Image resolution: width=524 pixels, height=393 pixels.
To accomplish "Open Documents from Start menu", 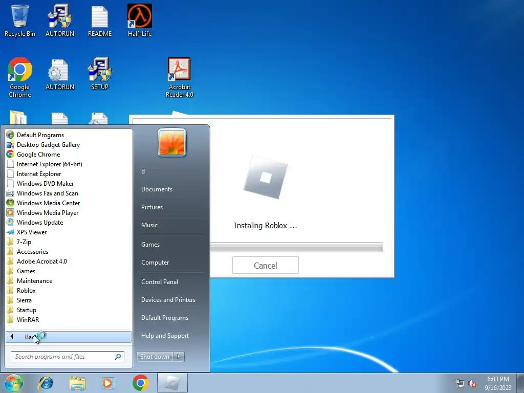I will [171, 189].
